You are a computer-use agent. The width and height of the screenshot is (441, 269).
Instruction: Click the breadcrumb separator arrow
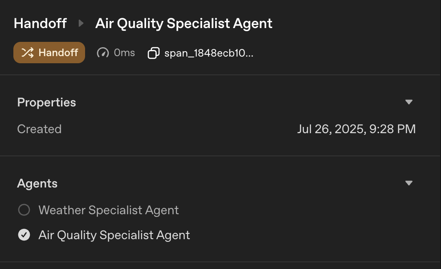tap(81, 23)
